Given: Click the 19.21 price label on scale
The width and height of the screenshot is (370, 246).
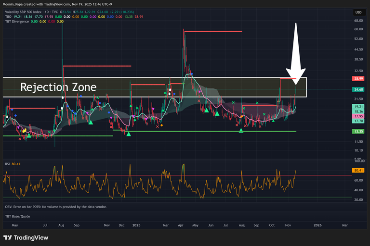Looking at the screenshot, I should point(358,106).
